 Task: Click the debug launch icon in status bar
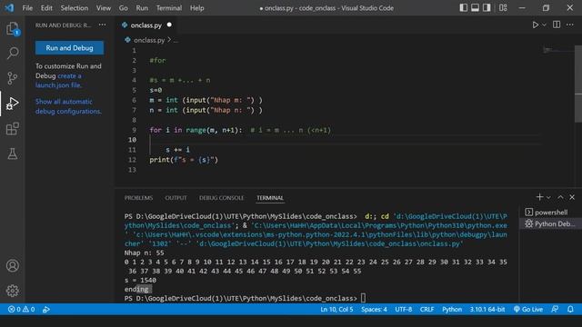pyautogui.click(x=46, y=309)
